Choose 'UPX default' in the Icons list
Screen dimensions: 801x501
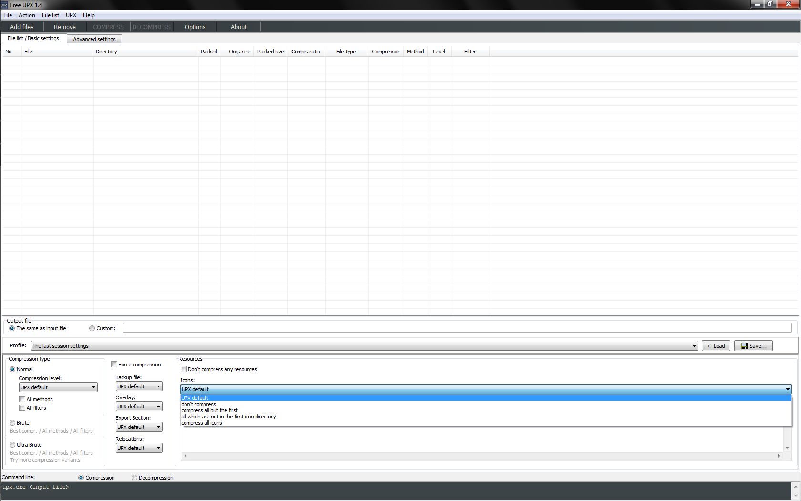[486, 398]
